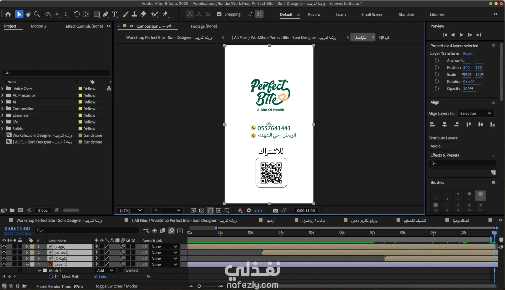Click Reset in Layer Transform
This screenshot has height=290, width=505.
[468, 54]
